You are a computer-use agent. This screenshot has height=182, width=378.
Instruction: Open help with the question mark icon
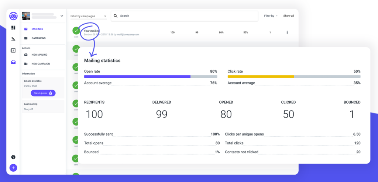[x=13, y=157]
